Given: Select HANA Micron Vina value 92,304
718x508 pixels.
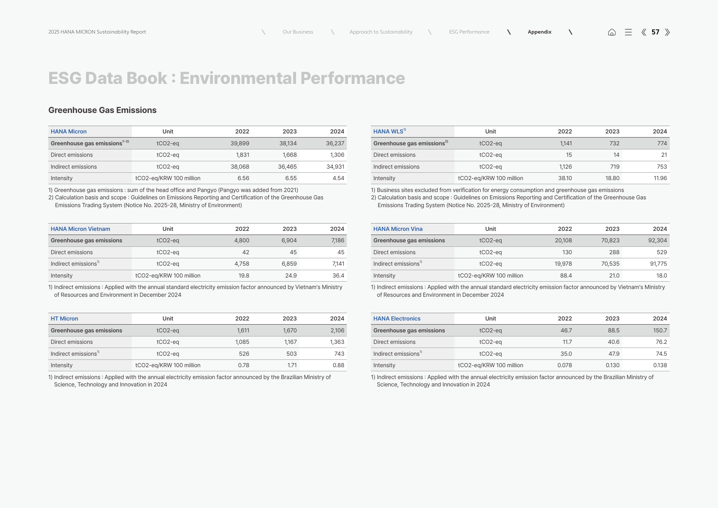Looking at the screenshot, I should 657,240.
